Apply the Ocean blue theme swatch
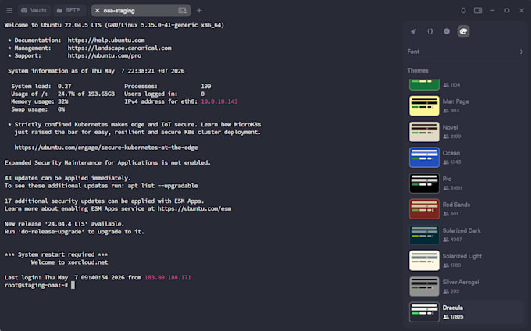 [424, 158]
